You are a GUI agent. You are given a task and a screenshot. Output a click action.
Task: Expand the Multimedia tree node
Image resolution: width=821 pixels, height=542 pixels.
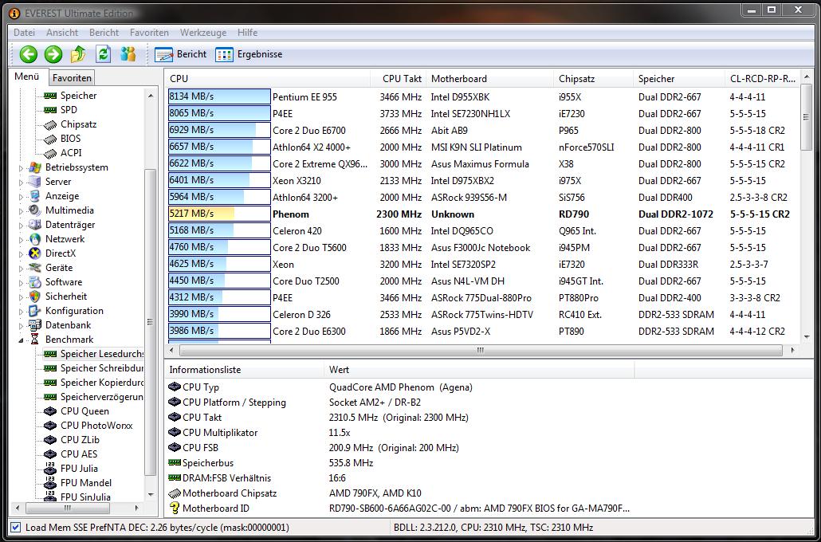[x=22, y=210]
